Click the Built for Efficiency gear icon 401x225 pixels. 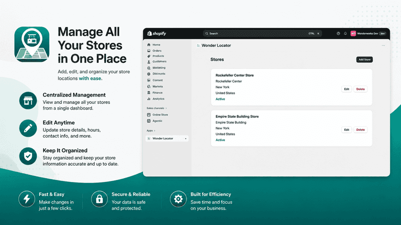(x=178, y=199)
